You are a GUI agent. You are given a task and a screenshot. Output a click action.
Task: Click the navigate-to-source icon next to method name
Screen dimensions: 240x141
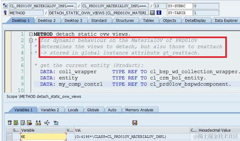[x=152, y=13]
